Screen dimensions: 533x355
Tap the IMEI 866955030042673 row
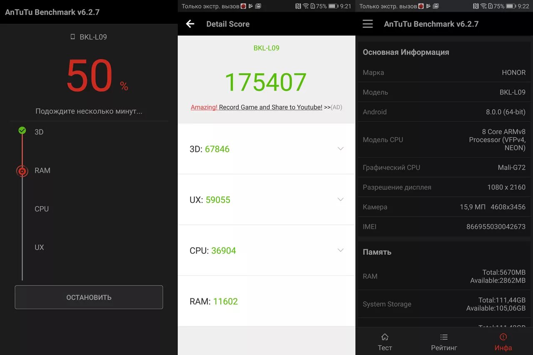[x=444, y=227]
